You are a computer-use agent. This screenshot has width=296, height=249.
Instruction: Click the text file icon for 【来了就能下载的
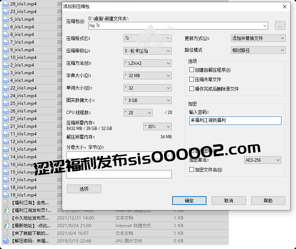tap(6, 233)
